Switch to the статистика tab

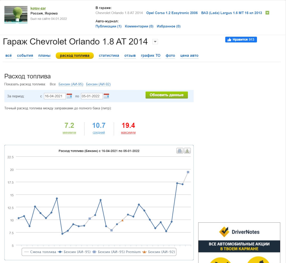pyautogui.click(x=109, y=55)
